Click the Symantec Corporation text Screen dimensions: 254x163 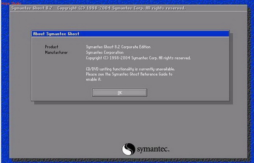[x=105, y=52]
